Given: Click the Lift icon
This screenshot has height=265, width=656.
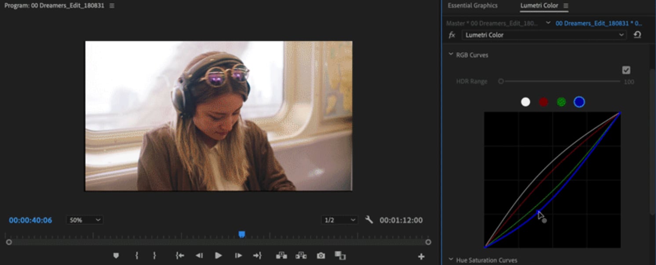Looking at the screenshot, I should click(x=282, y=255).
